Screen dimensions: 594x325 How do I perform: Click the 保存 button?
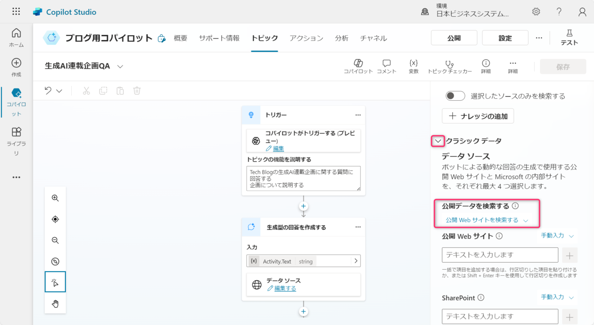pyautogui.click(x=563, y=67)
